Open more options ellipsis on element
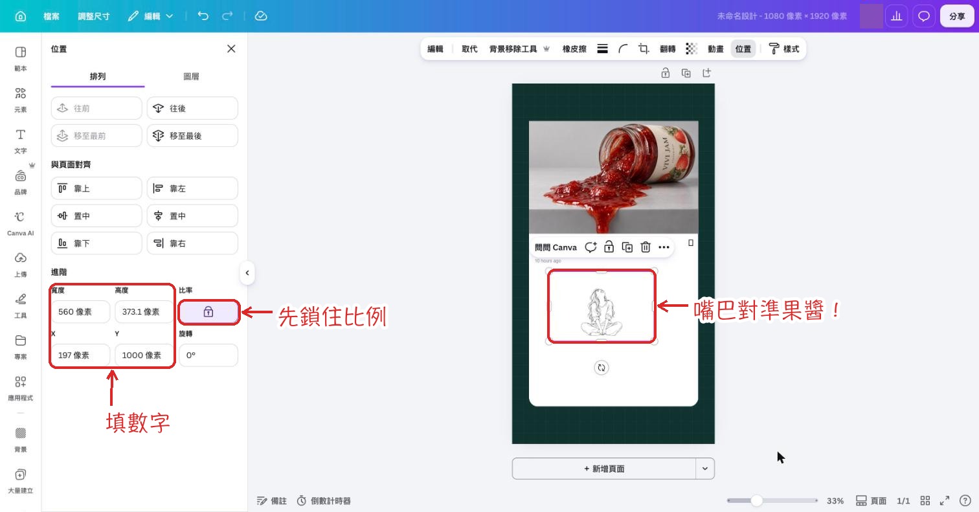The width and height of the screenshot is (979, 512). pos(664,247)
